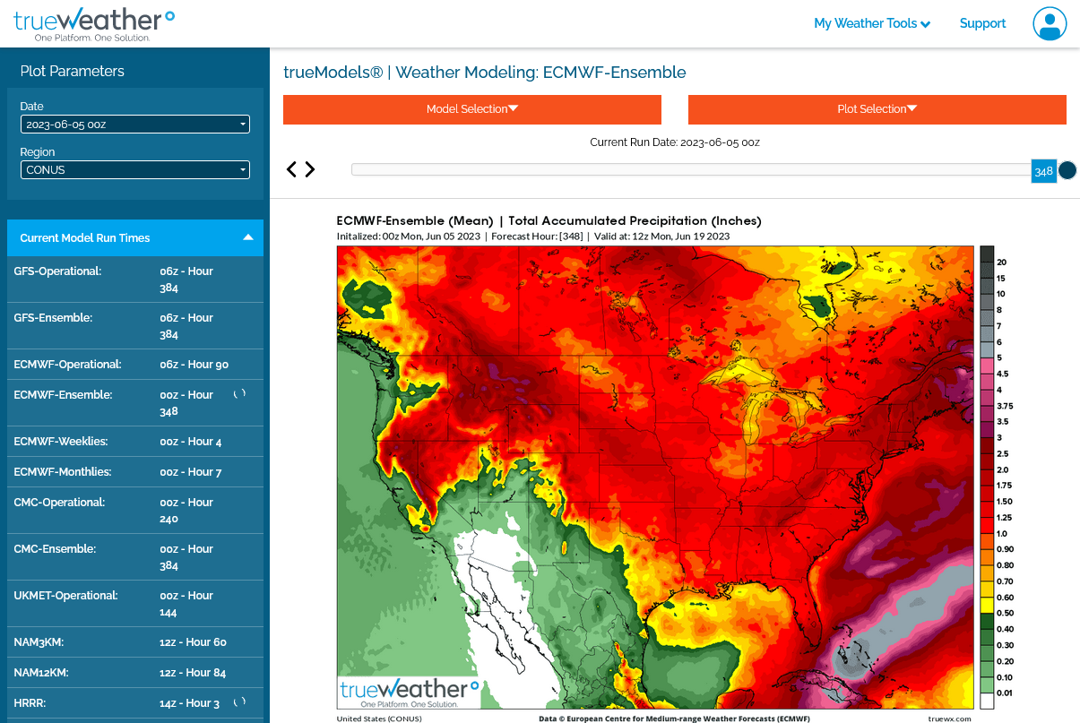The height and width of the screenshot is (723, 1080).
Task: Click the truewx.com credit text
Action: tap(951, 719)
